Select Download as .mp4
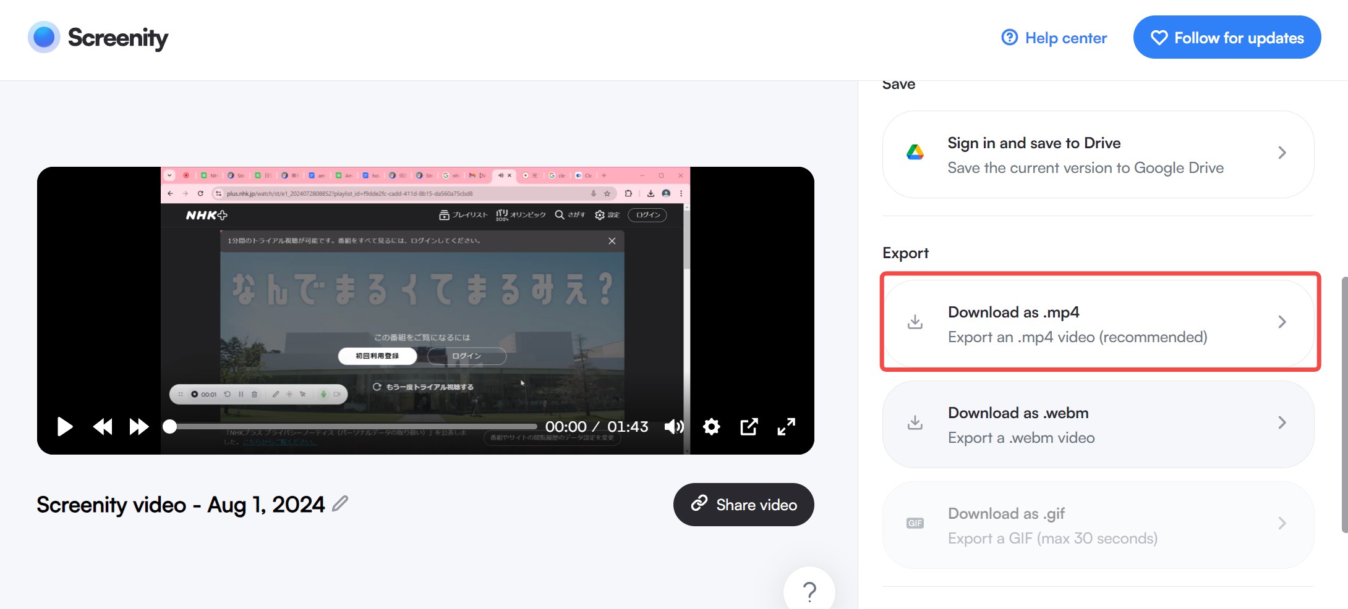 coord(1098,324)
